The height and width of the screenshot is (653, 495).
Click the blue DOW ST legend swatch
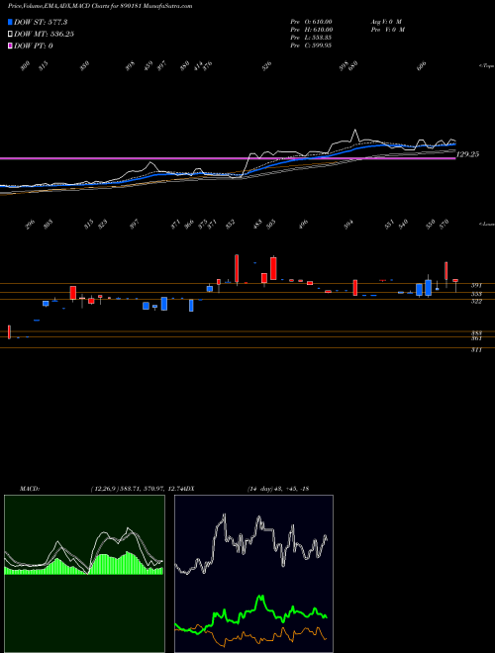[x=10, y=22]
